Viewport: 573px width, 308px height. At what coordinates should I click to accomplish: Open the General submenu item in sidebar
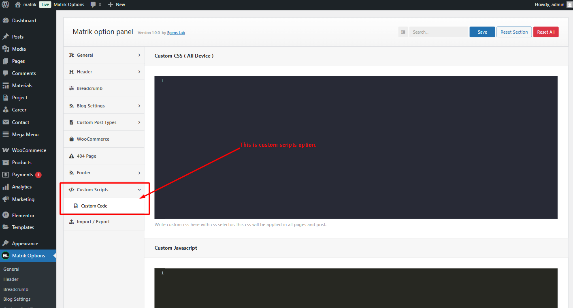(x=11, y=269)
